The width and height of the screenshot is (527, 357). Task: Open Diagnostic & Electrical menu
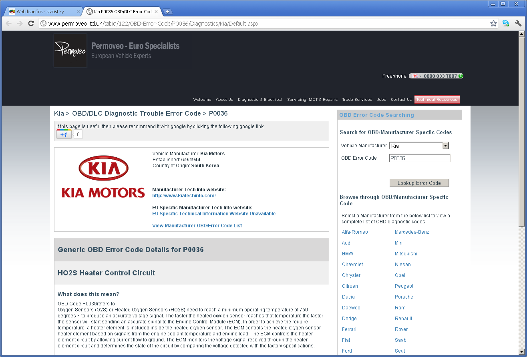click(x=260, y=100)
